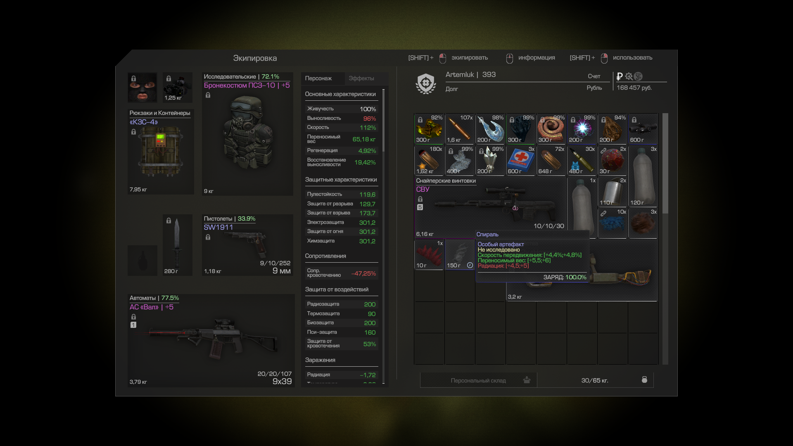Select the hook-shaped artefact at 98%
Image resolution: width=793 pixels, height=446 pixels.
(x=490, y=129)
